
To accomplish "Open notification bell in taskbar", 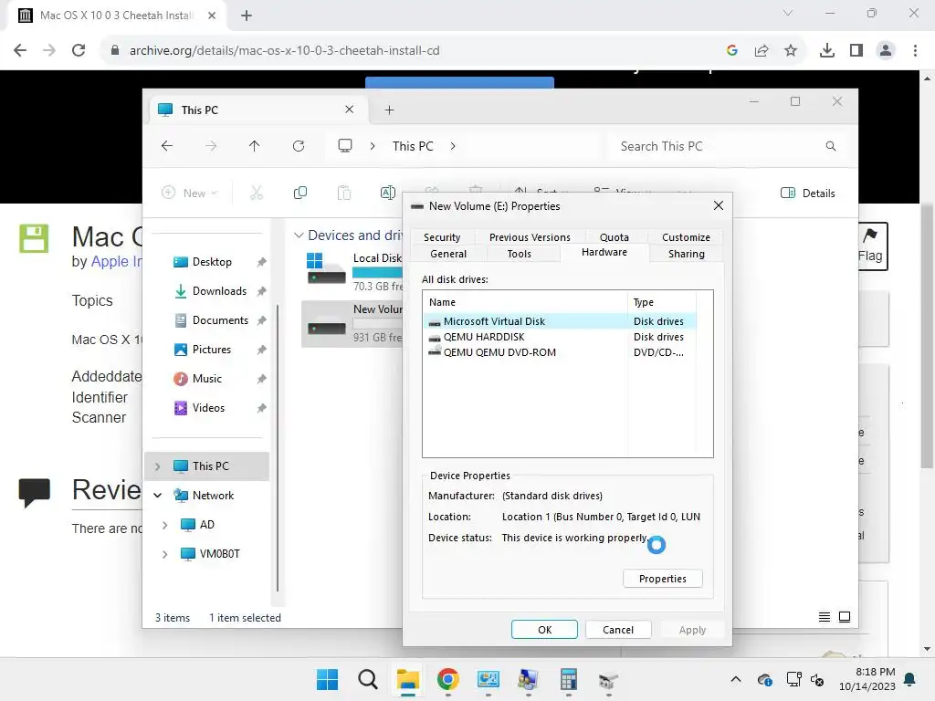I will click(x=910, y=679).
